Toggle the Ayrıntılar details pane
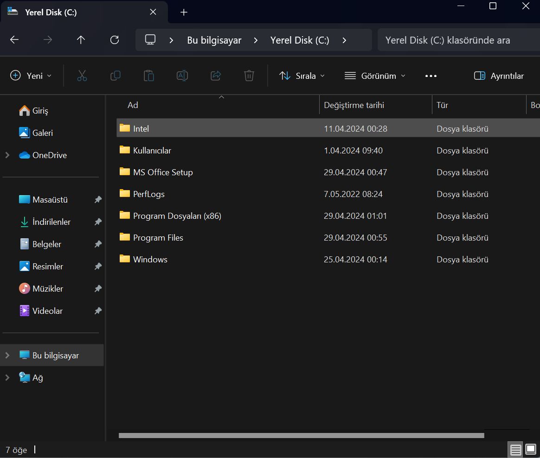This screenshot has width=540, height=458. [x=499, y=76]
